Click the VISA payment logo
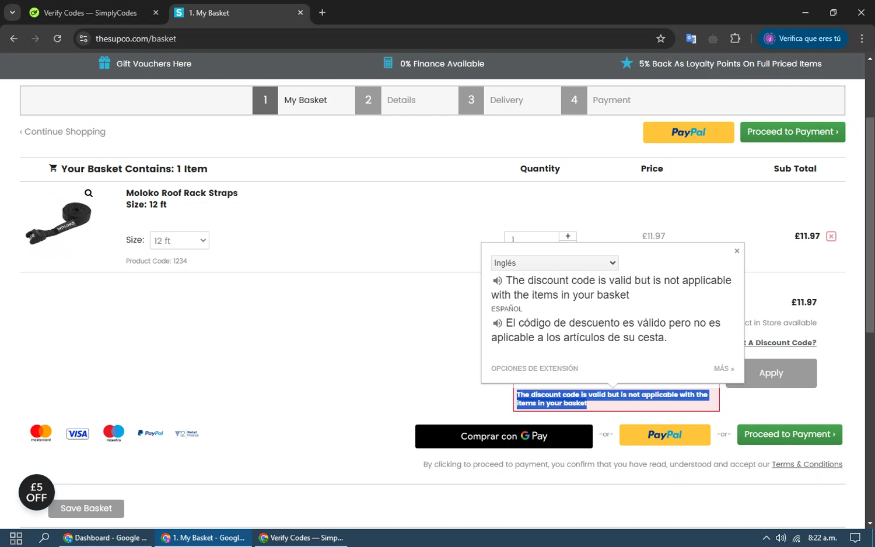 78,434
